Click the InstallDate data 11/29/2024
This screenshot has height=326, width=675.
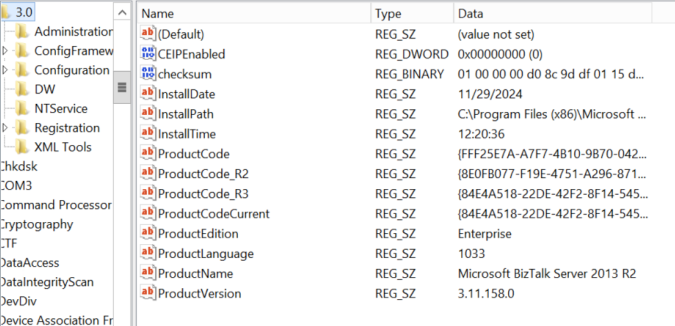point(490,94)
